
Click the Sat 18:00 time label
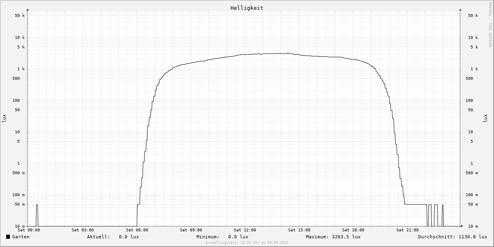tap(353, 230)
